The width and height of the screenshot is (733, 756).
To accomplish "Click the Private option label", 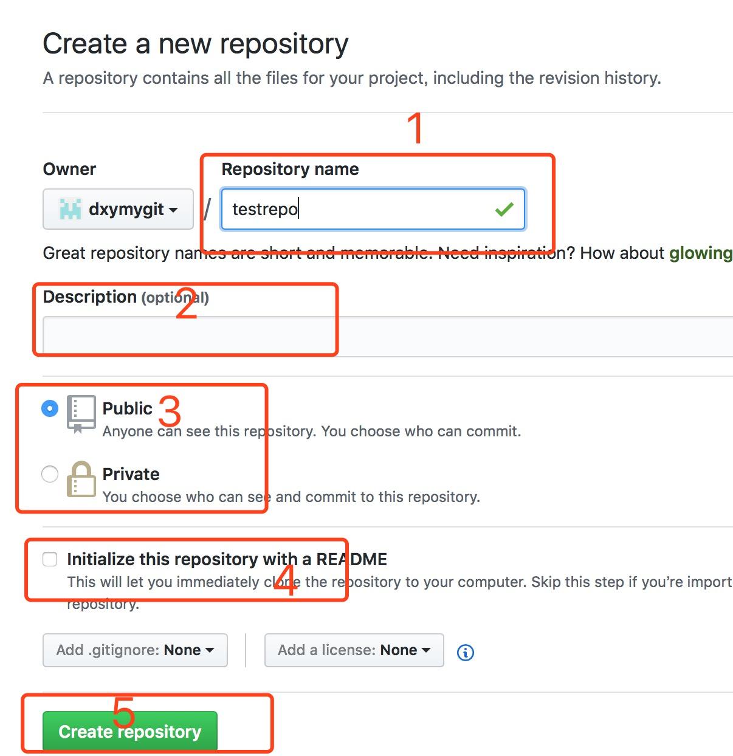I will (131, 474).
